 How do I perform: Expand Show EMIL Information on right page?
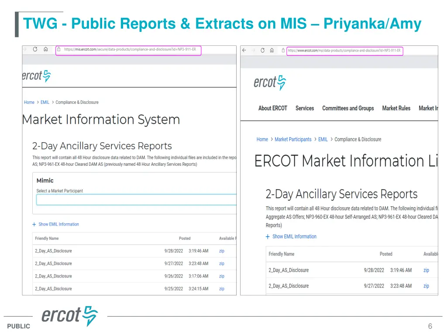(x=291, y=236)
